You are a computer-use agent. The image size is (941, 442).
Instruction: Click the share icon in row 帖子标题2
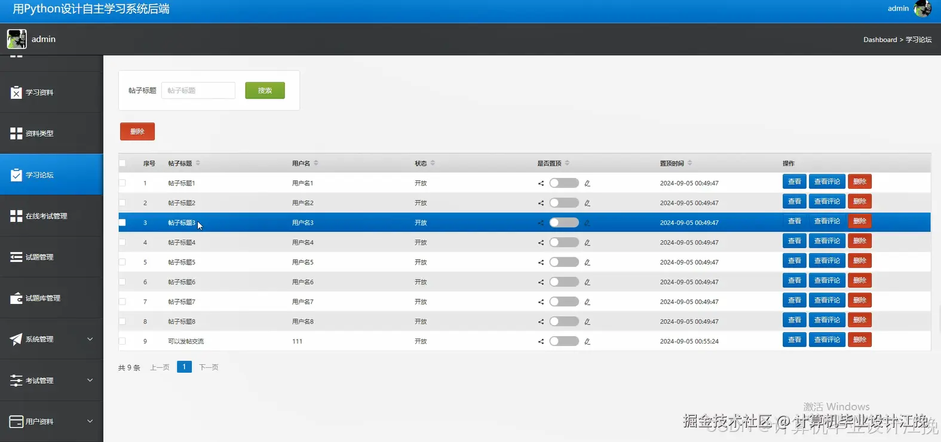[541, 203]
